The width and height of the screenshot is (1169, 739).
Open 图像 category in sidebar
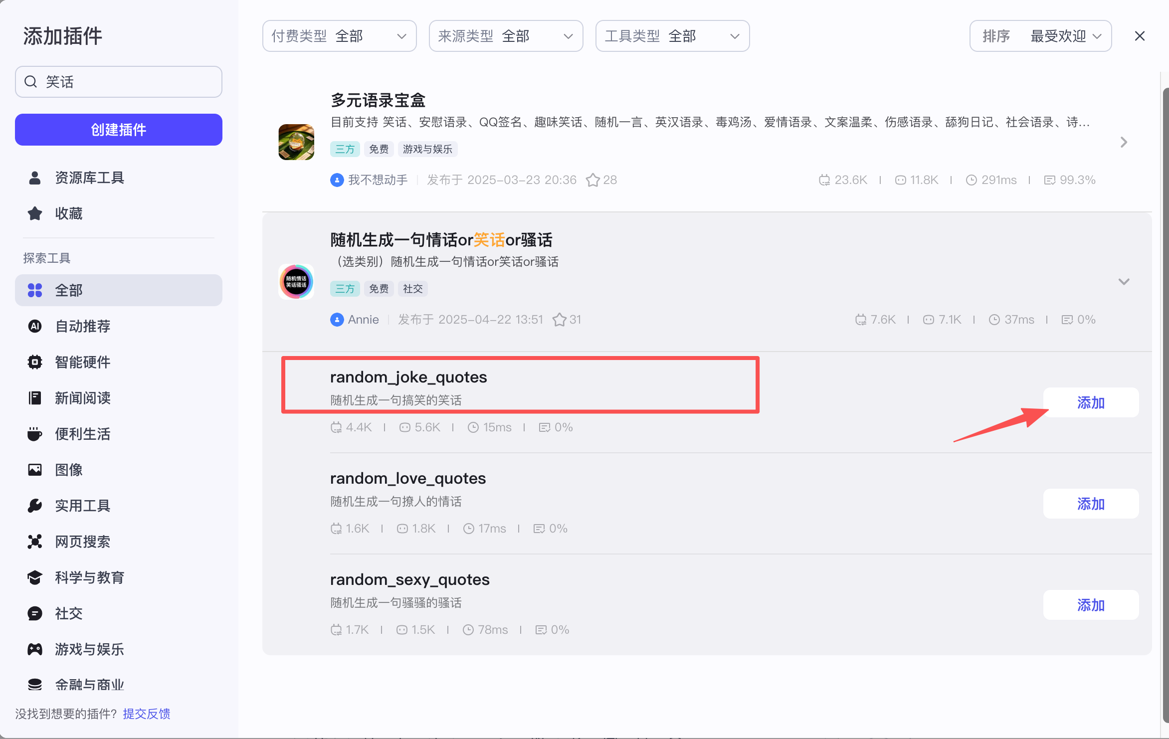69,470
